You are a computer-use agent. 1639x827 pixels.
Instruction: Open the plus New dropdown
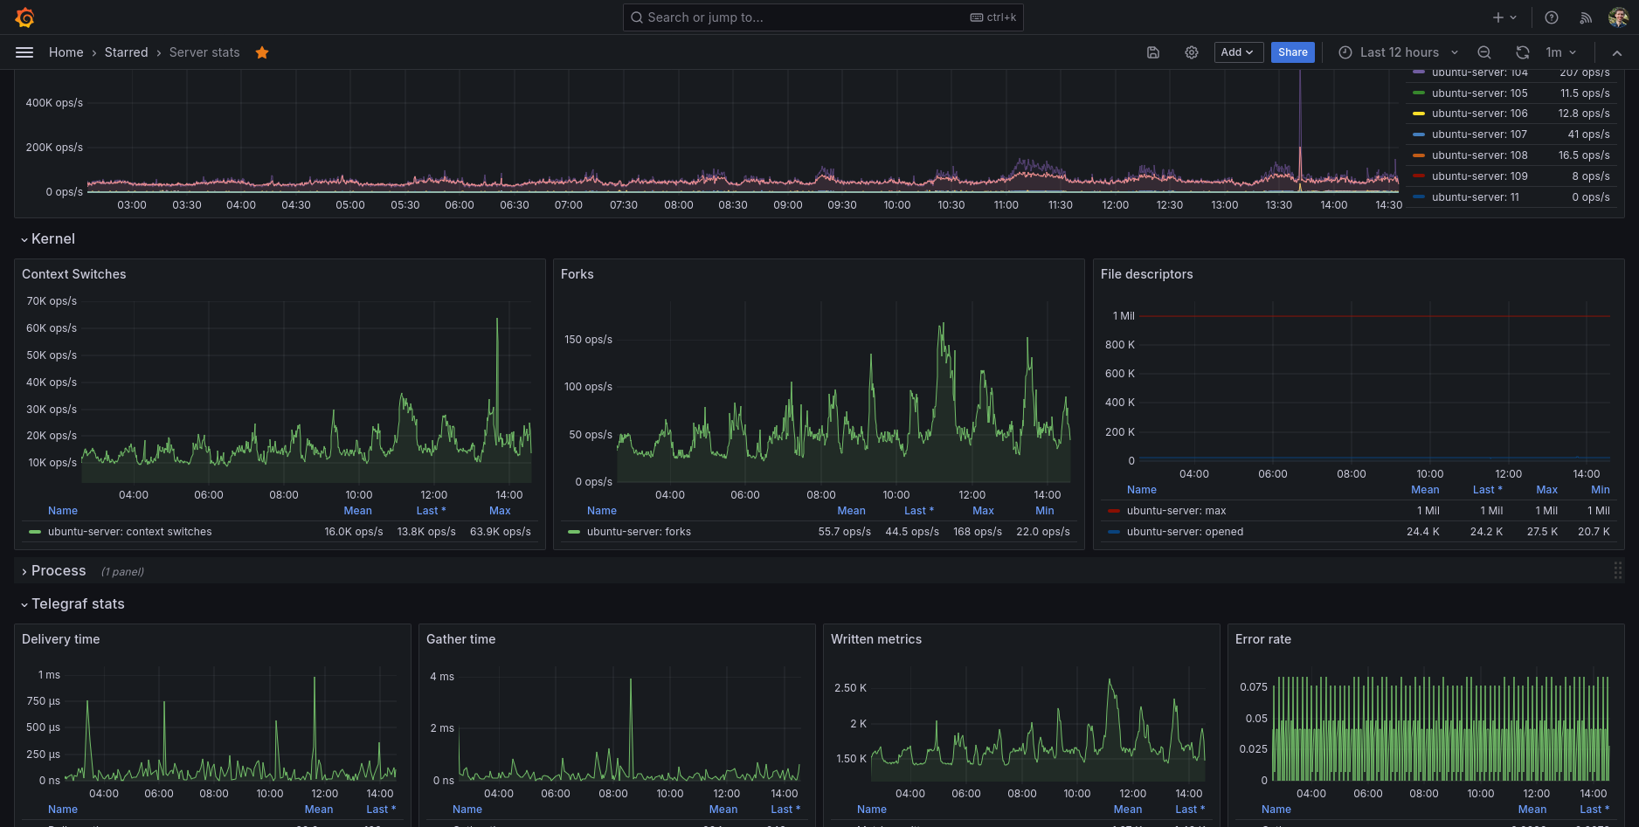[1504, 17]
